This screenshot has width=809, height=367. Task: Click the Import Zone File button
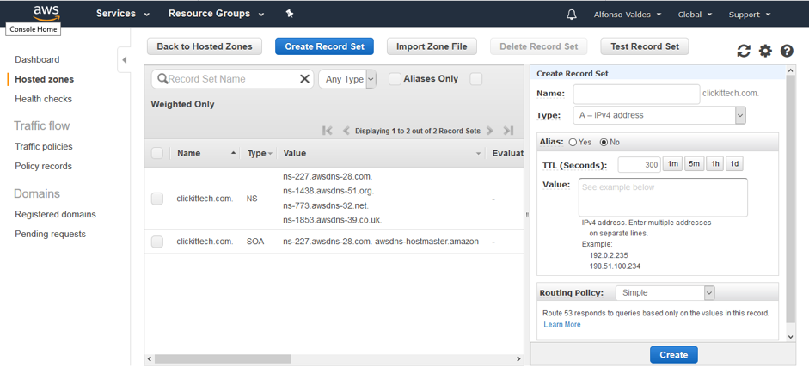click(432, 46)
